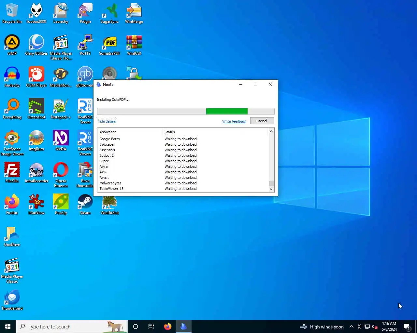This screenshot has width=417, height=333.
Task: Select the RealVNC Viewer desktop icon
Action: [85, 143]
